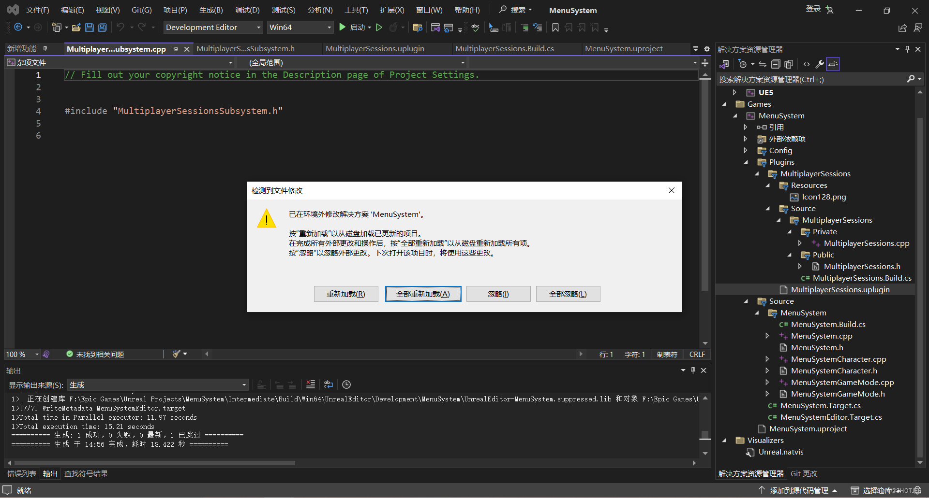Clear all output icon in Output panel
This screenshot has width=929, height=498.
click(311, 384)
